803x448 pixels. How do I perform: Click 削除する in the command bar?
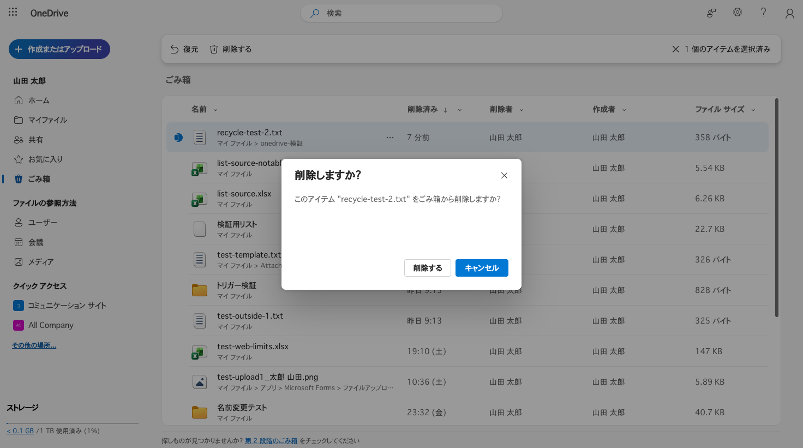coord(231,49)
